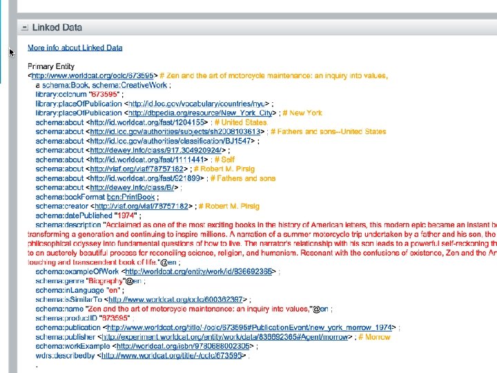Open id.loc.gov countries/nyu link
This screenshot has width=497, height=373.
(197, 104)
